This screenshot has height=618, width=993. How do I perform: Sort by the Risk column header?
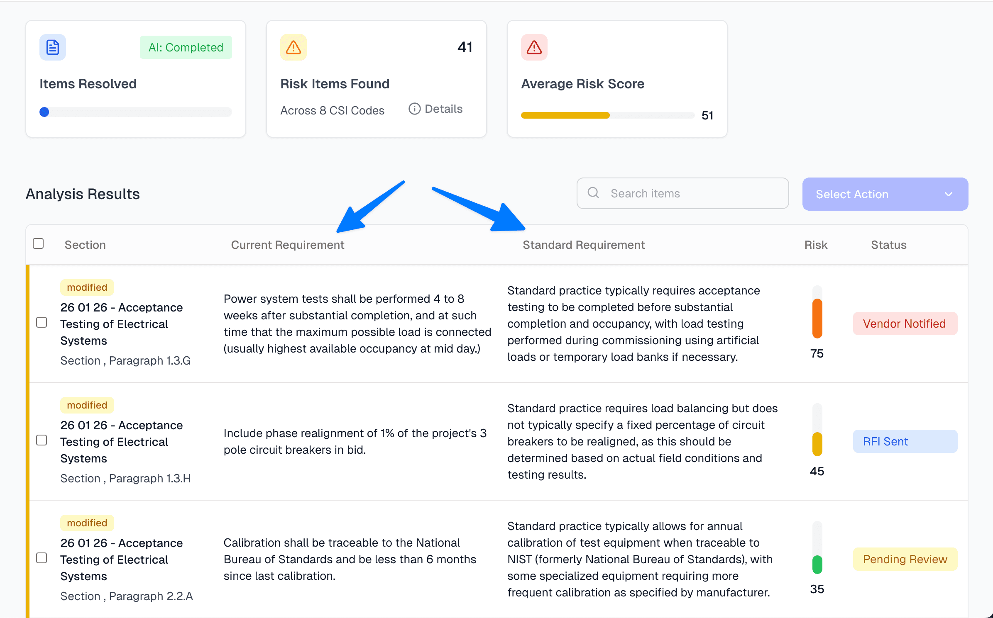pyautogui.click(x=816, y=245)
